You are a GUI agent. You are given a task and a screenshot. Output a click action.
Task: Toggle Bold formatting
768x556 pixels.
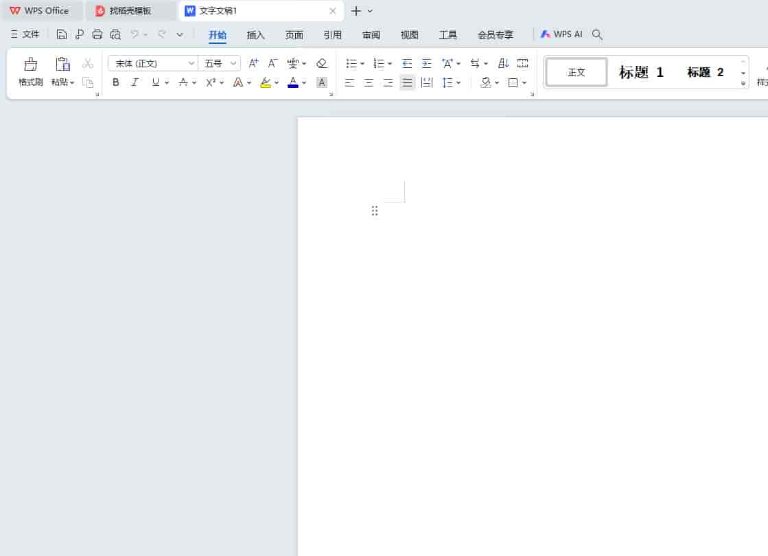pyautogui.click(x=116, y=82)
